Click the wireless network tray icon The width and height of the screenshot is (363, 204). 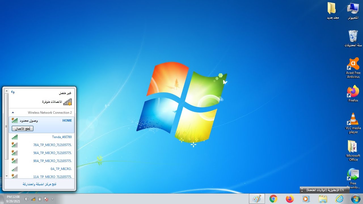[x=33, y=199]
